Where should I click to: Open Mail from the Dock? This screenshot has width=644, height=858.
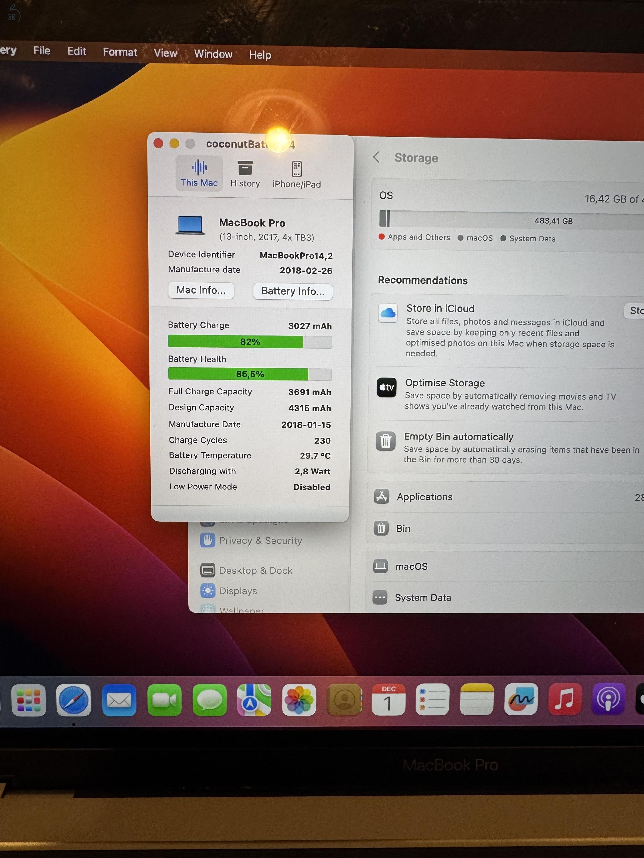point(119,700)
